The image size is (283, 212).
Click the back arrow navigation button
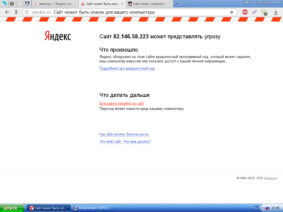(7, 12)
